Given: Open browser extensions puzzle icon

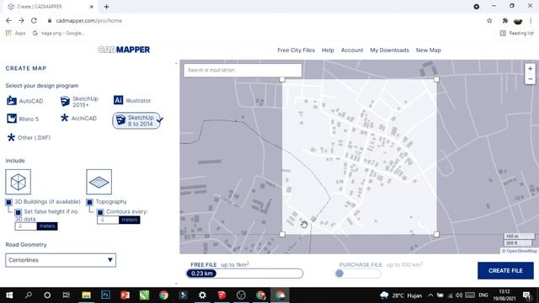Looking at the screenshot, I should pyautogui.click(x=505, y=20).
